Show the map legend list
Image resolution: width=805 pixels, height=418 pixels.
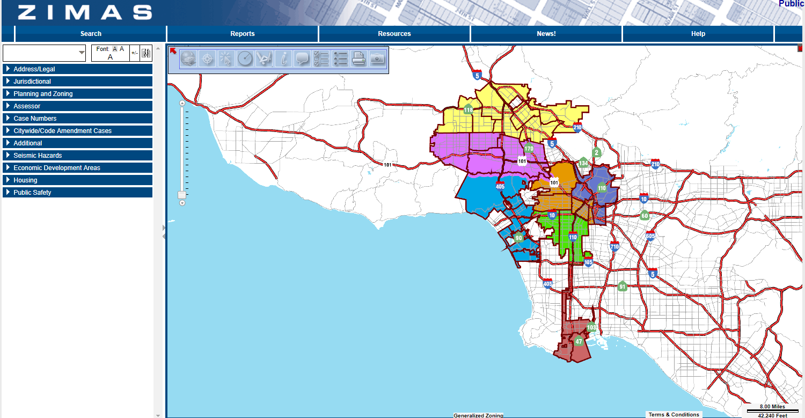pyautogui.click(x=340, y=59)
